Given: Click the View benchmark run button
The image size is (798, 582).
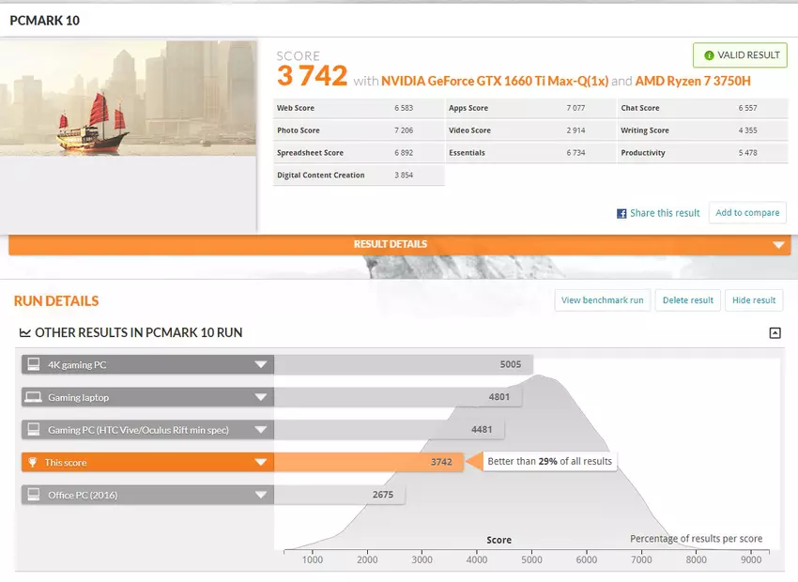Looking at the screenshot, I should [602, 300].
